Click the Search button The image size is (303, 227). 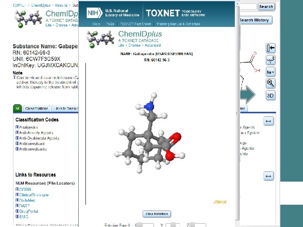(x=266, y=7)
